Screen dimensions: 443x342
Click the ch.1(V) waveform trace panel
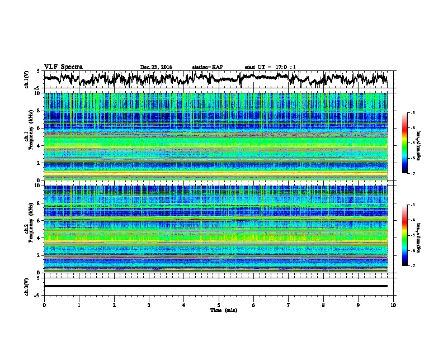coord(218,79)
